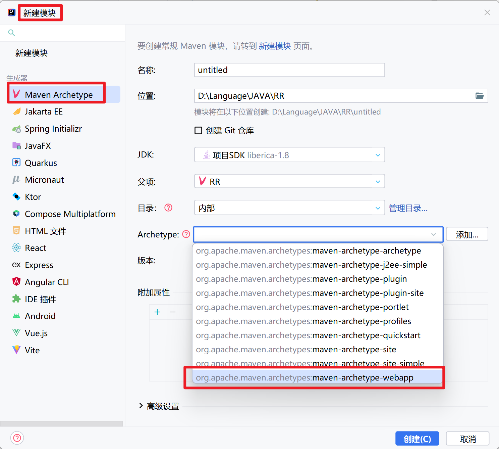499x449 pixels.
Task: Select the Spring Initializr generator
Action: (53, 129)
